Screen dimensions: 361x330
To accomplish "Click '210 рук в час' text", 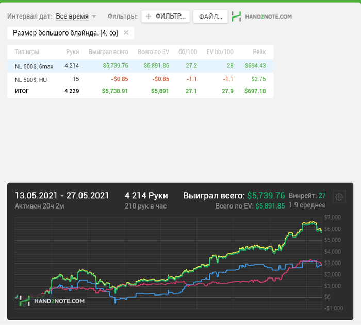I will (146, 206).
